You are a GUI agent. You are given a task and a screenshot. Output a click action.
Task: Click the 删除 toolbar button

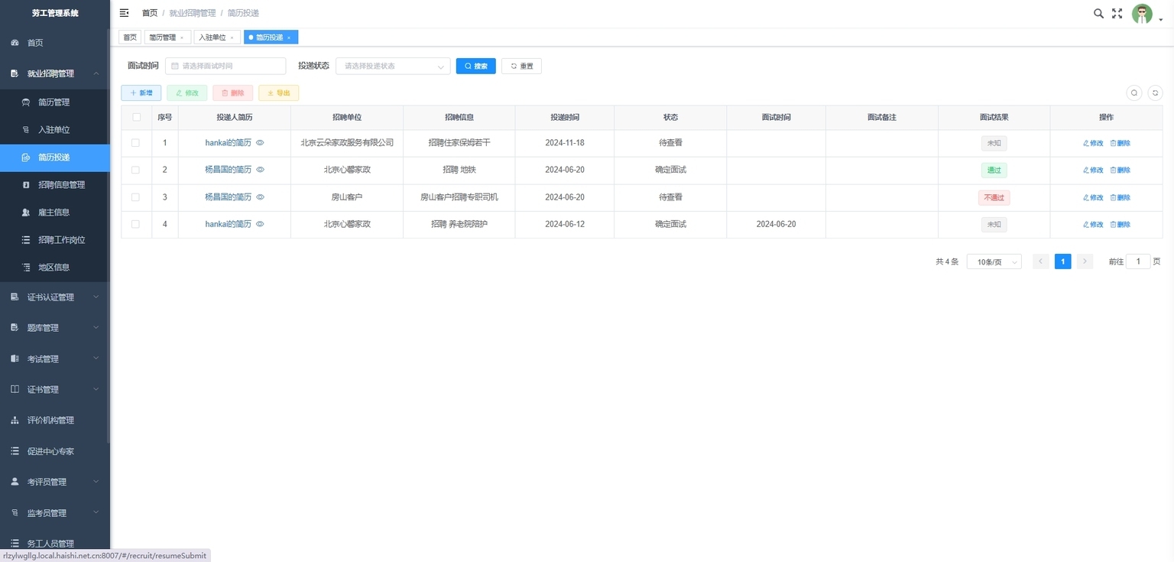[232, 93]
